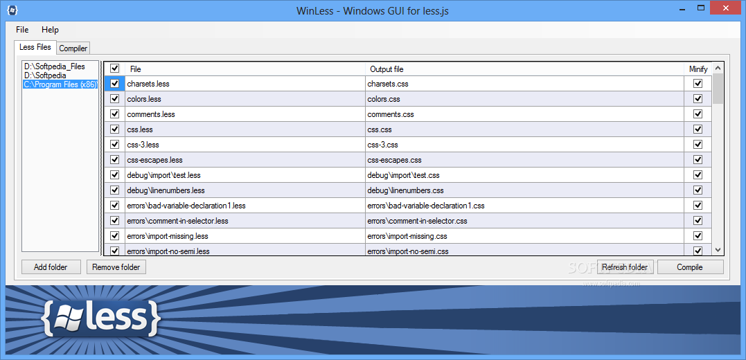Click the Remove folder button
The image size is (746, 360).
(116, 267)
